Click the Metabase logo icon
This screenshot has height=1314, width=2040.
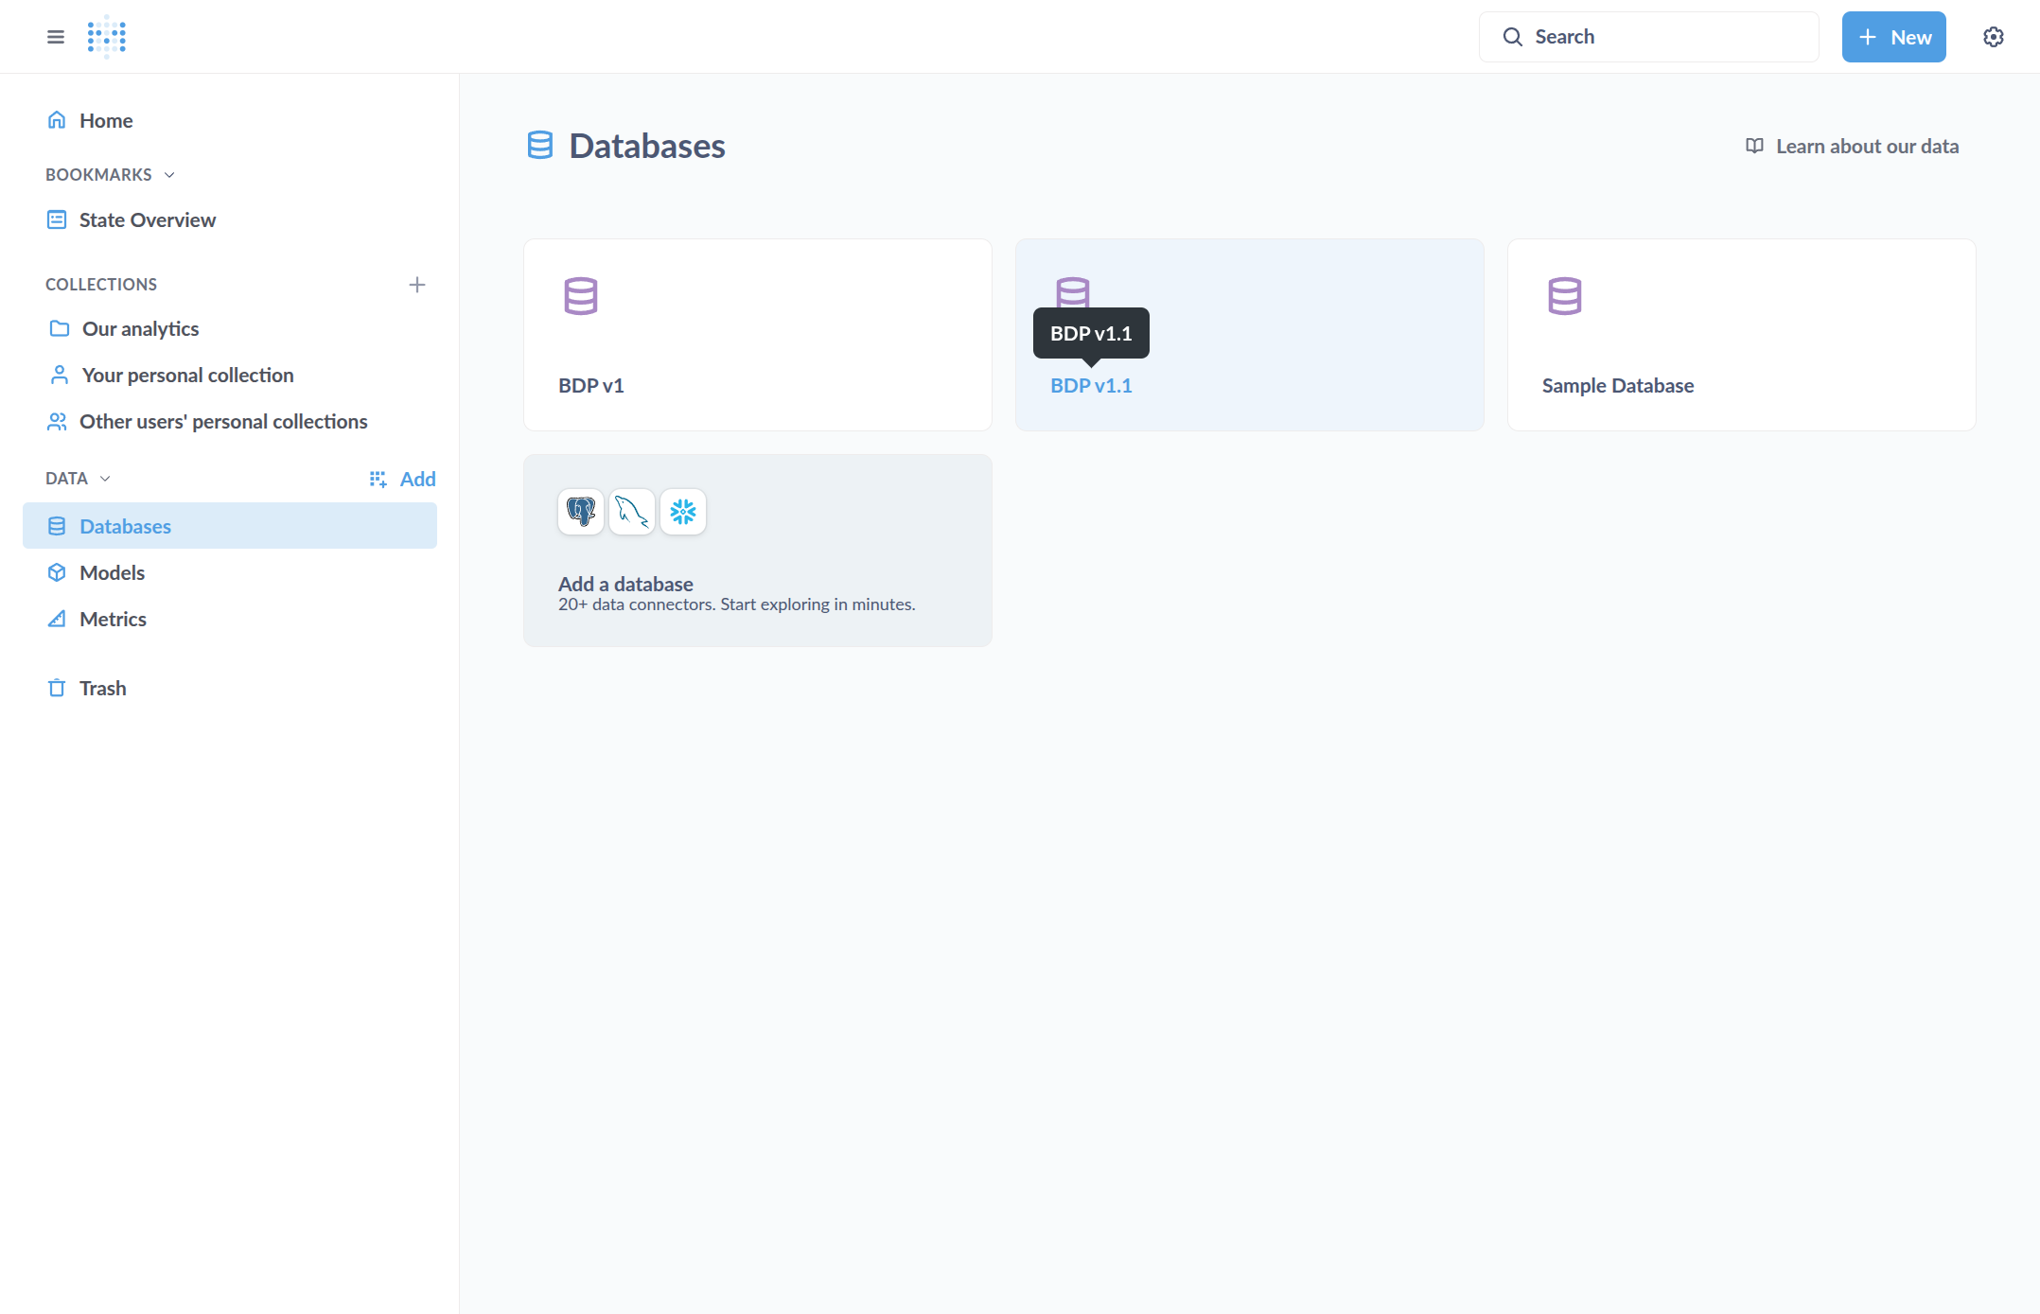[x=107, y=37]
